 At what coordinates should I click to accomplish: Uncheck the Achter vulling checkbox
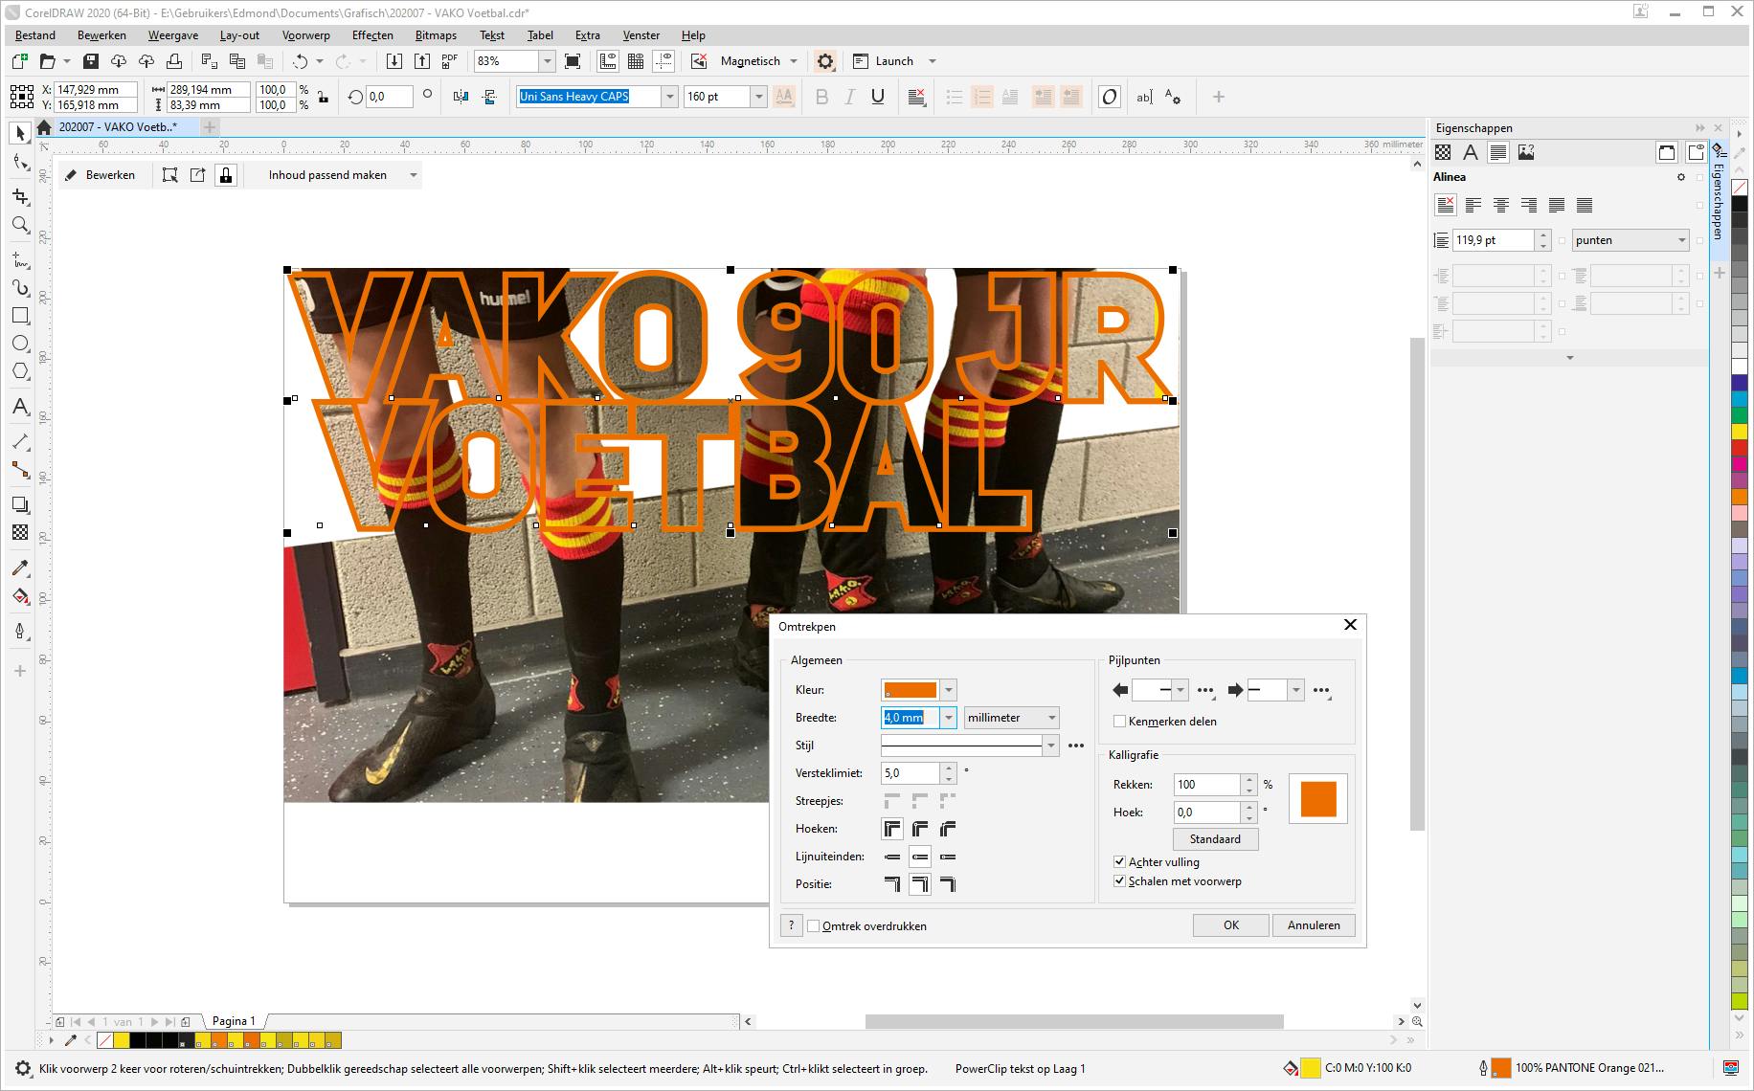[x=1119, y=862]
